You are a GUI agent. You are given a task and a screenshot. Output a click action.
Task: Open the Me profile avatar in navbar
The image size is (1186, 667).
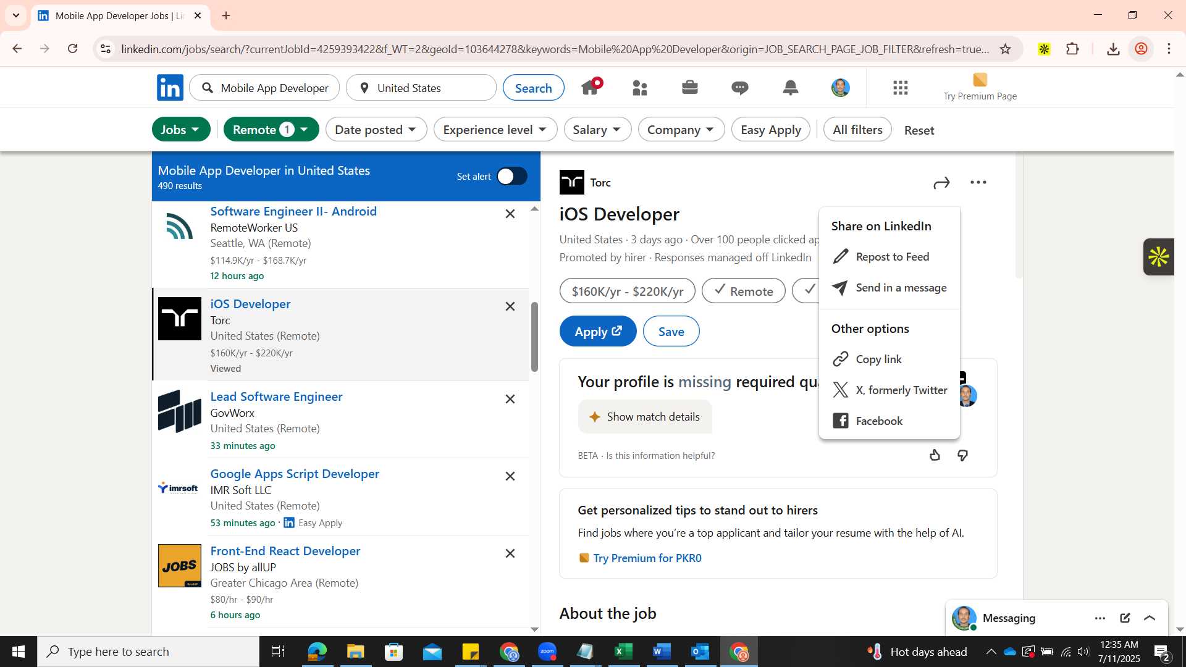[x=841, y=88]
